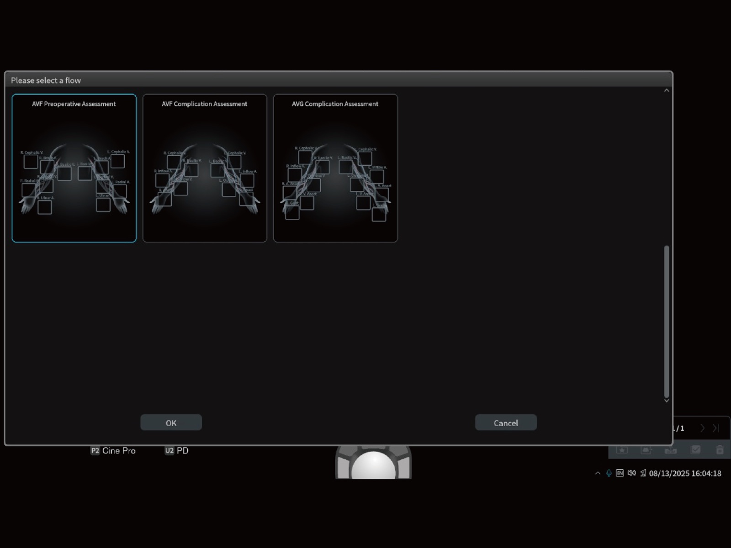Select the AVF Preoperative Assessment flow
Viewport: 731px width, 548px height.
(74, 168)
